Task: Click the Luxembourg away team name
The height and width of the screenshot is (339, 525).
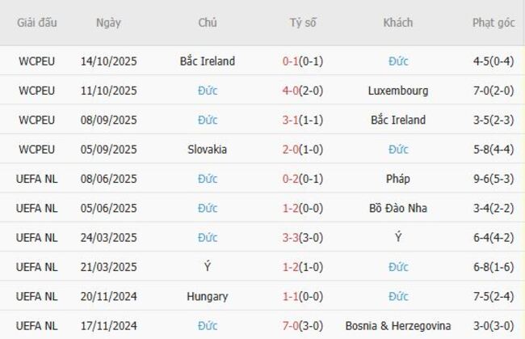Action: pyautogui.click(x=397, y=91)
